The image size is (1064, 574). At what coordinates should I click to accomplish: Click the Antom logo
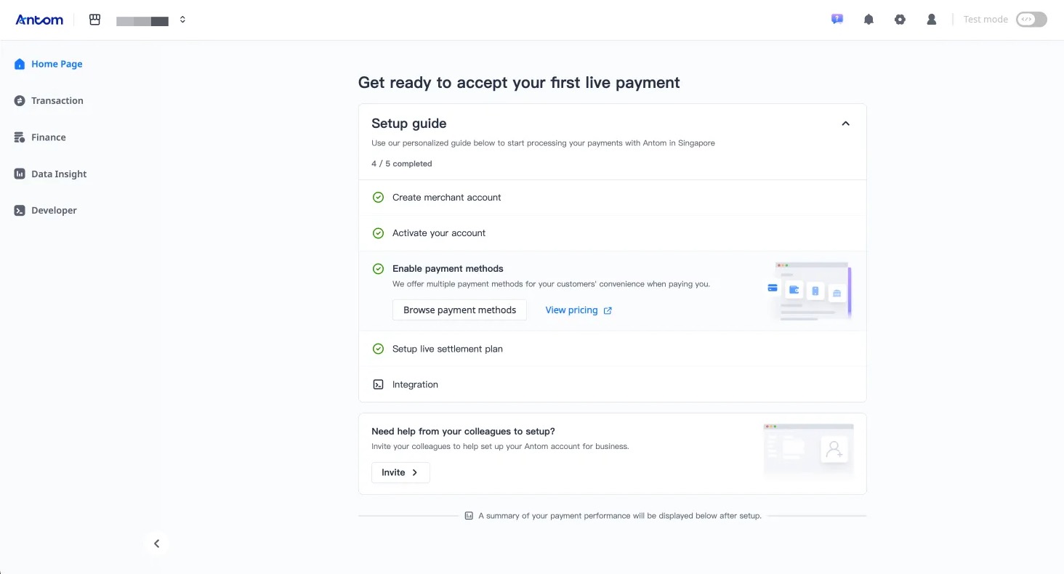tap(39, 20)
